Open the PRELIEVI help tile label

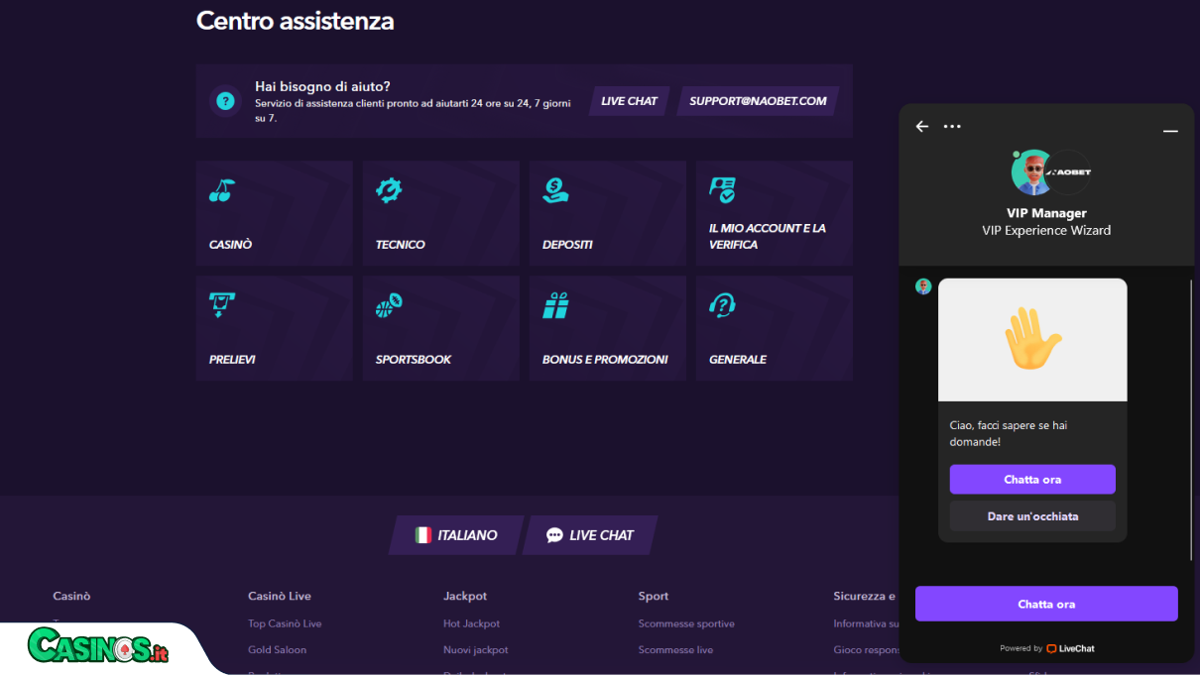[x=232, y=360]
